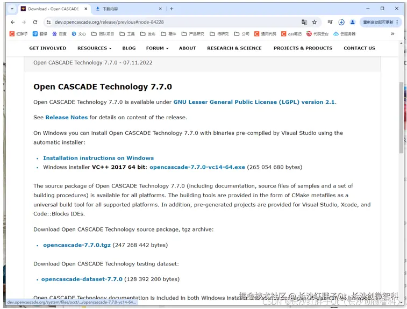407x309 pixels.
Task: Expand the RESOURCES dropdown menu
Action: (95, 48)
